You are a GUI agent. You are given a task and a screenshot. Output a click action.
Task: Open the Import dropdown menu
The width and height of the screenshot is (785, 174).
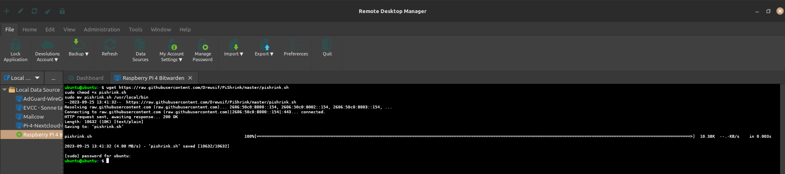[234, 54]
